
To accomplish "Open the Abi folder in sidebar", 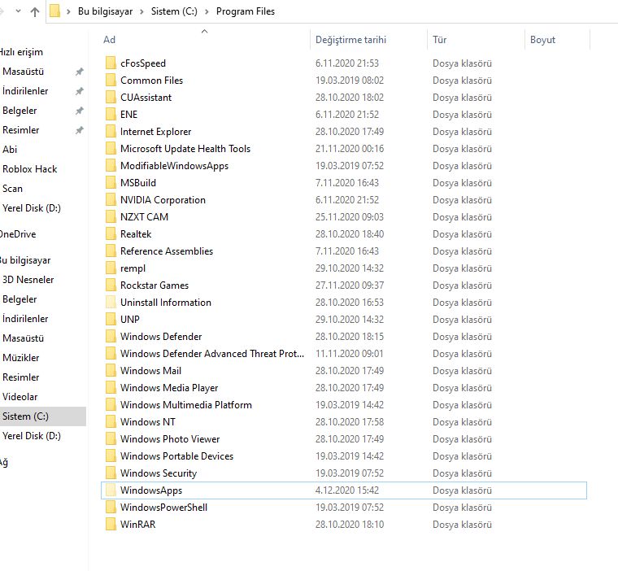I will (10, 150).
